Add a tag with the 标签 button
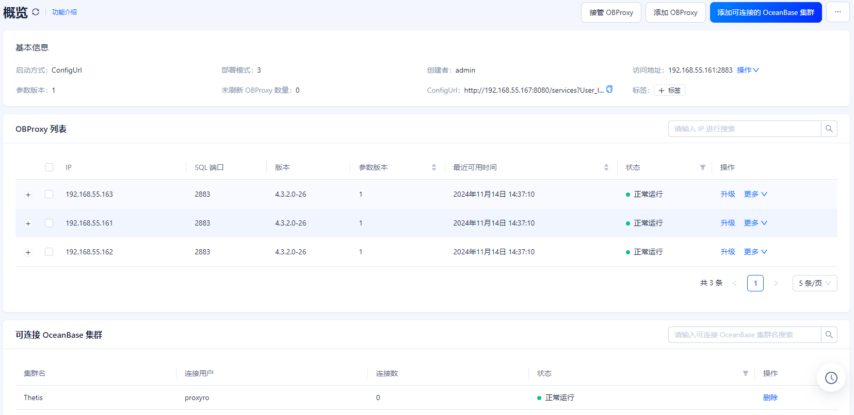 669,90
